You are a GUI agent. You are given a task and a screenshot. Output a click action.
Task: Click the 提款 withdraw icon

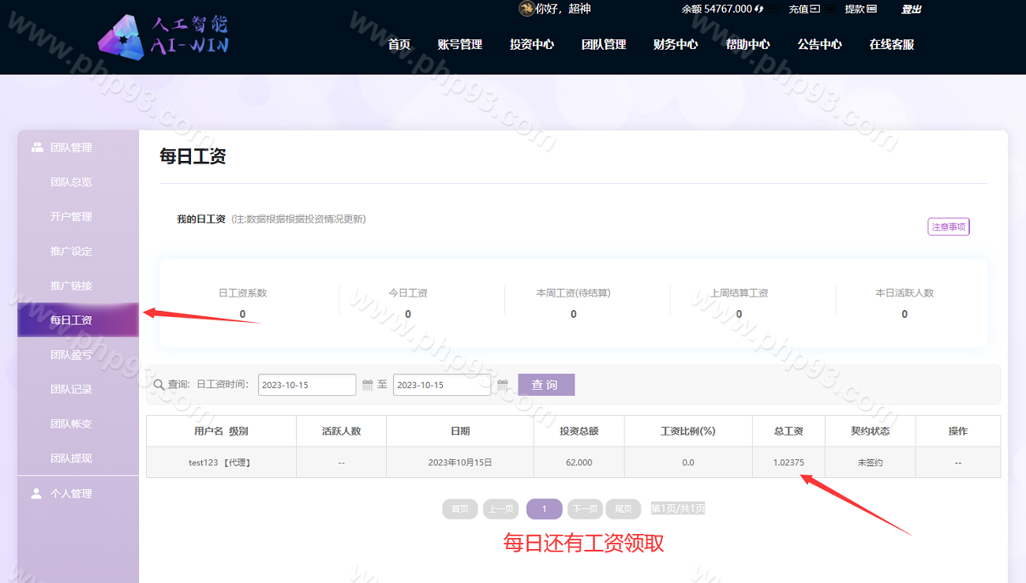point(871,9)
